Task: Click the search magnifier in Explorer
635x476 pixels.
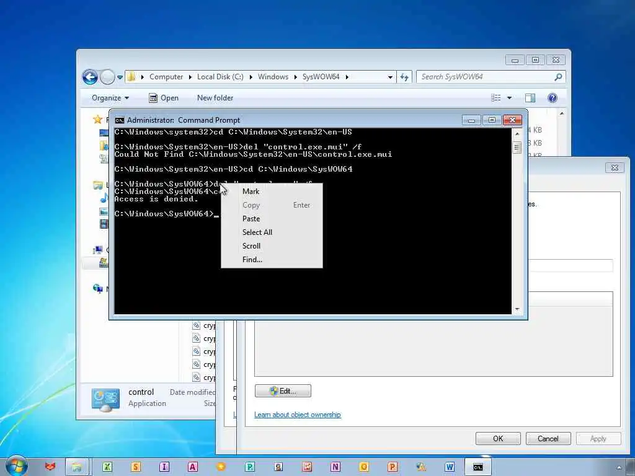Action: (x=558, y=76)
